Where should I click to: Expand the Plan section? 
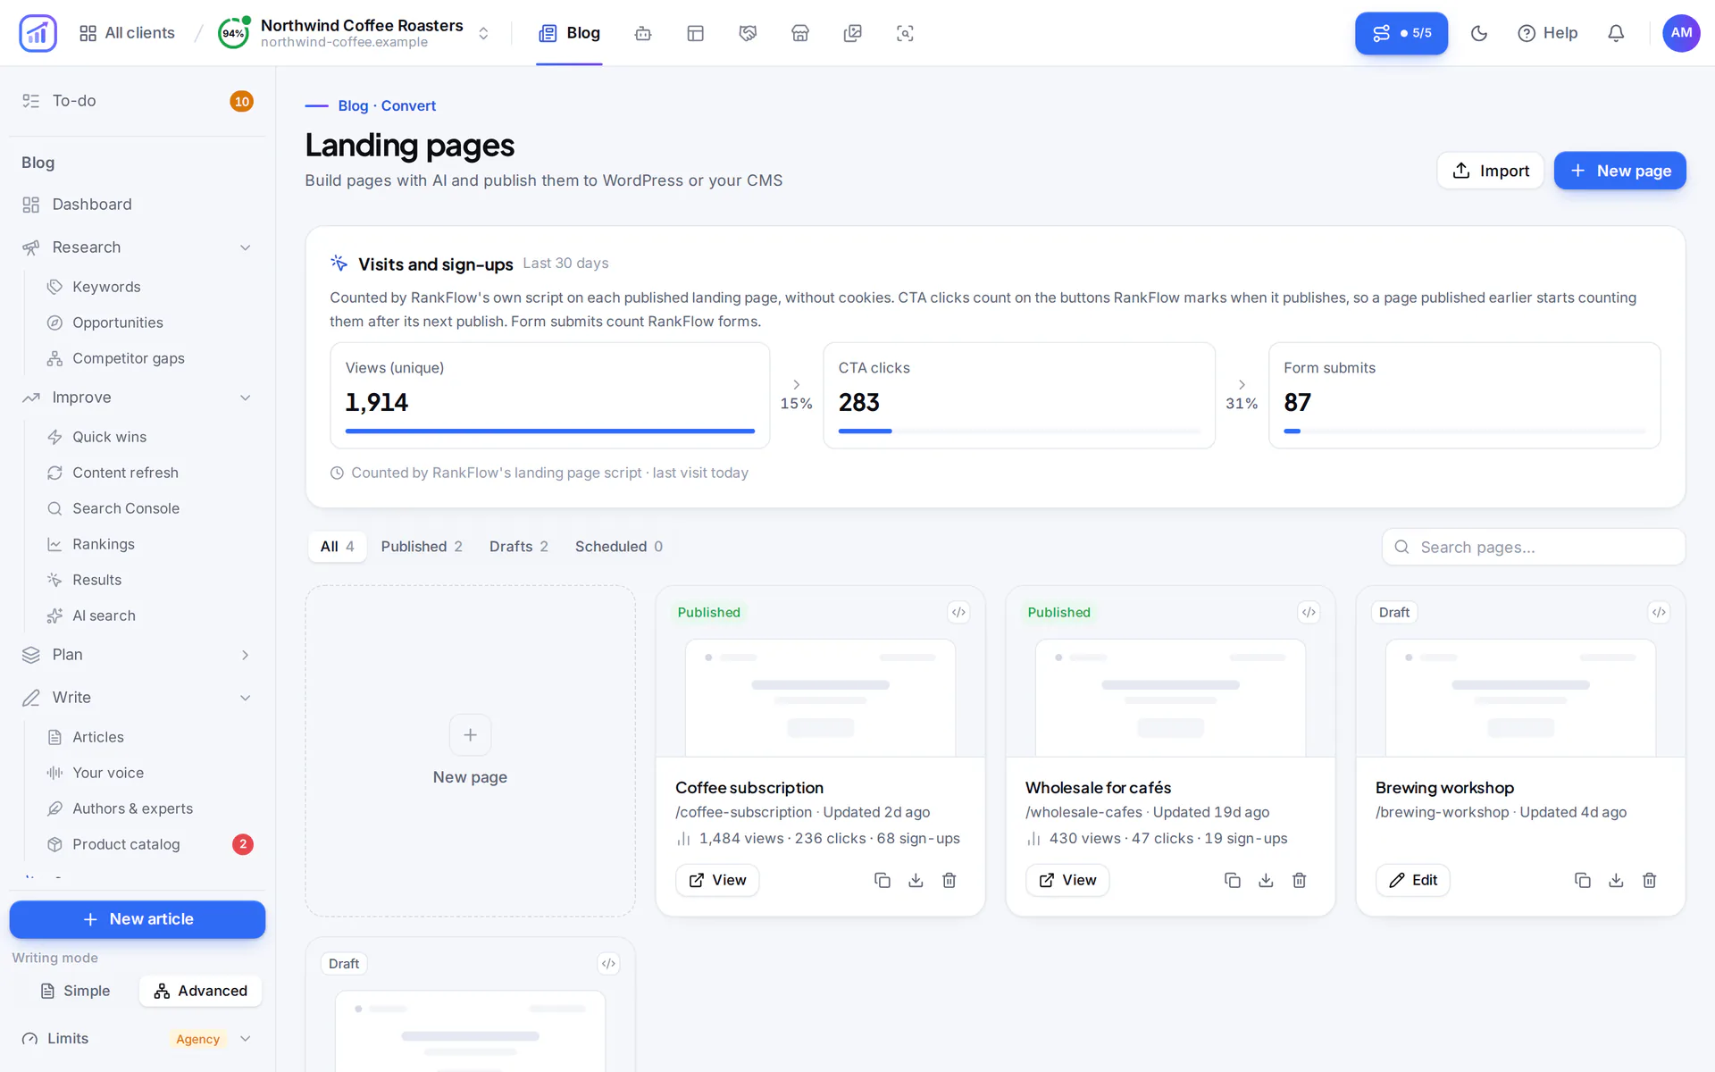(137, 655)
